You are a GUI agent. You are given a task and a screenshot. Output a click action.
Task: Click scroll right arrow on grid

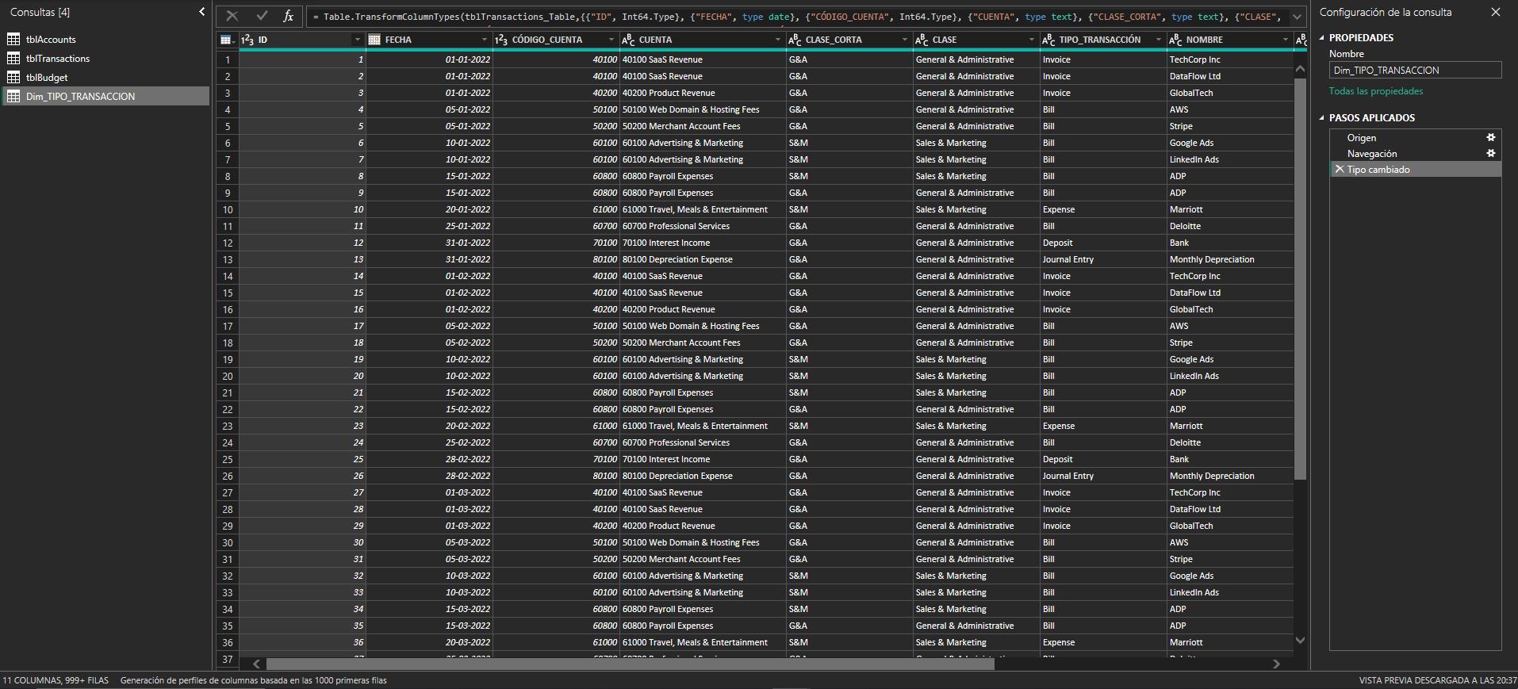pos(1276,664)
